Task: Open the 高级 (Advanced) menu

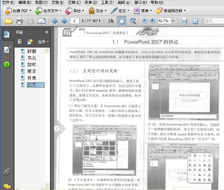Action: [x=124, y=3]
